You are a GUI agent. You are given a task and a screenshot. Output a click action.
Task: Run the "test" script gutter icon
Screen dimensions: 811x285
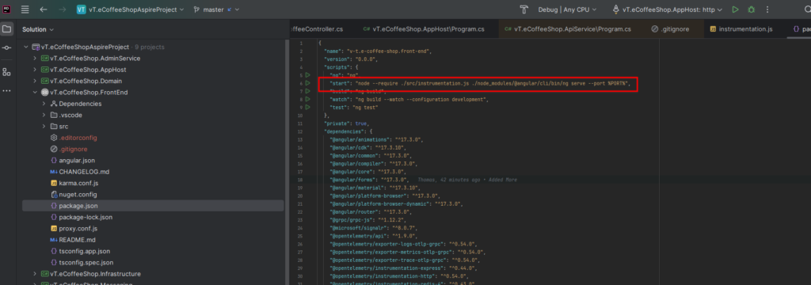click(x=307, y=107)
